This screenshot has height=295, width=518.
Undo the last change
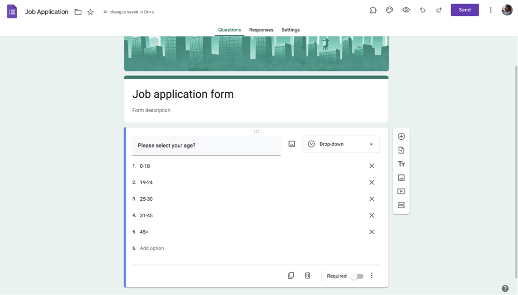pos(423,10)
